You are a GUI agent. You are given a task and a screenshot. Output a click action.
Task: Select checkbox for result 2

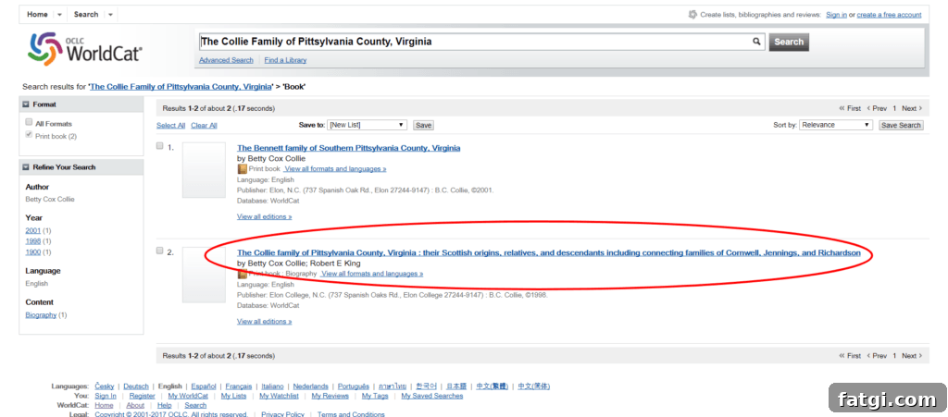point(159,251)
